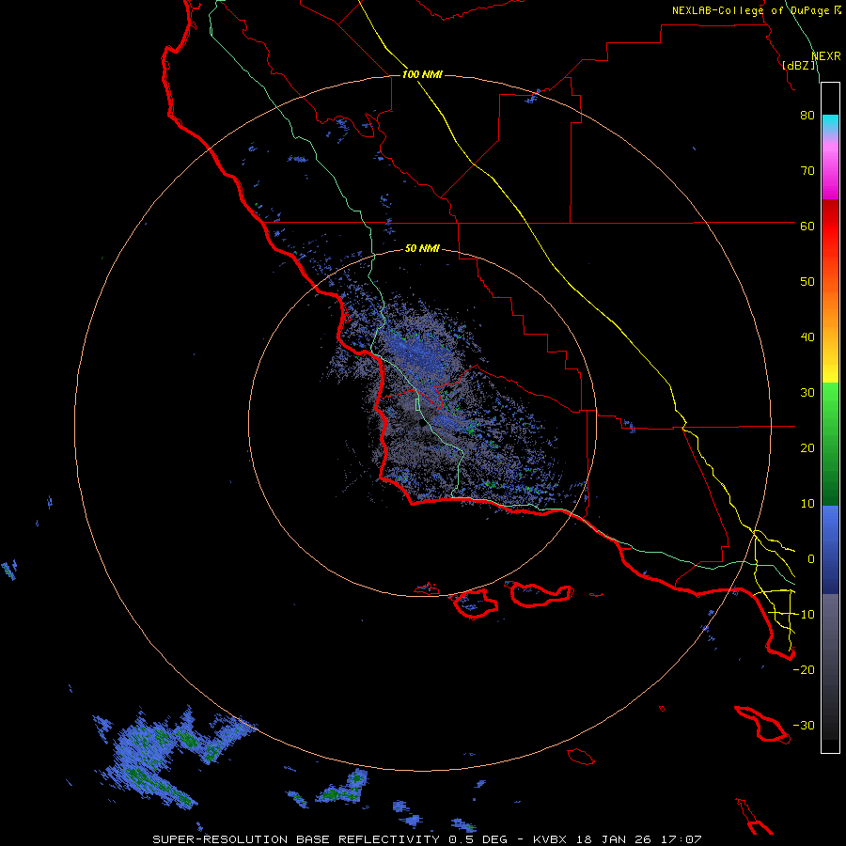Click the SUPER-RESOLUTION BASE REFLECTIVITY caption text
846x846 pixels.
[x=296, y=839]
